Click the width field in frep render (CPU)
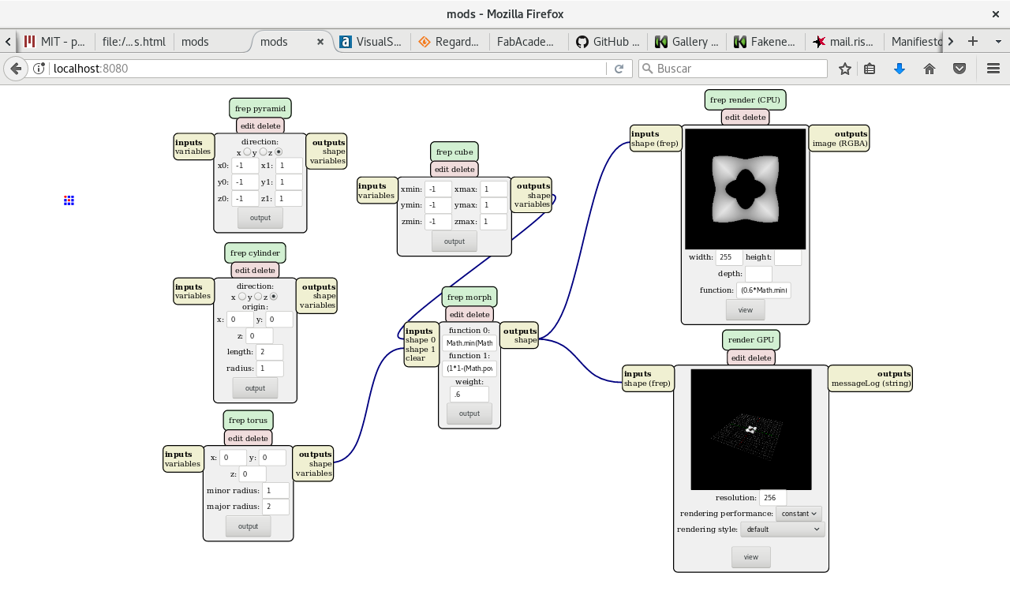Screen dimensions: 1010x610 pos(729,257)
